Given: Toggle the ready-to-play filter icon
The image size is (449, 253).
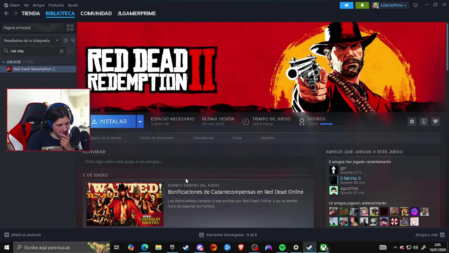Looking at the screenshot, I should pyautogui.click(x=73, y=40).
